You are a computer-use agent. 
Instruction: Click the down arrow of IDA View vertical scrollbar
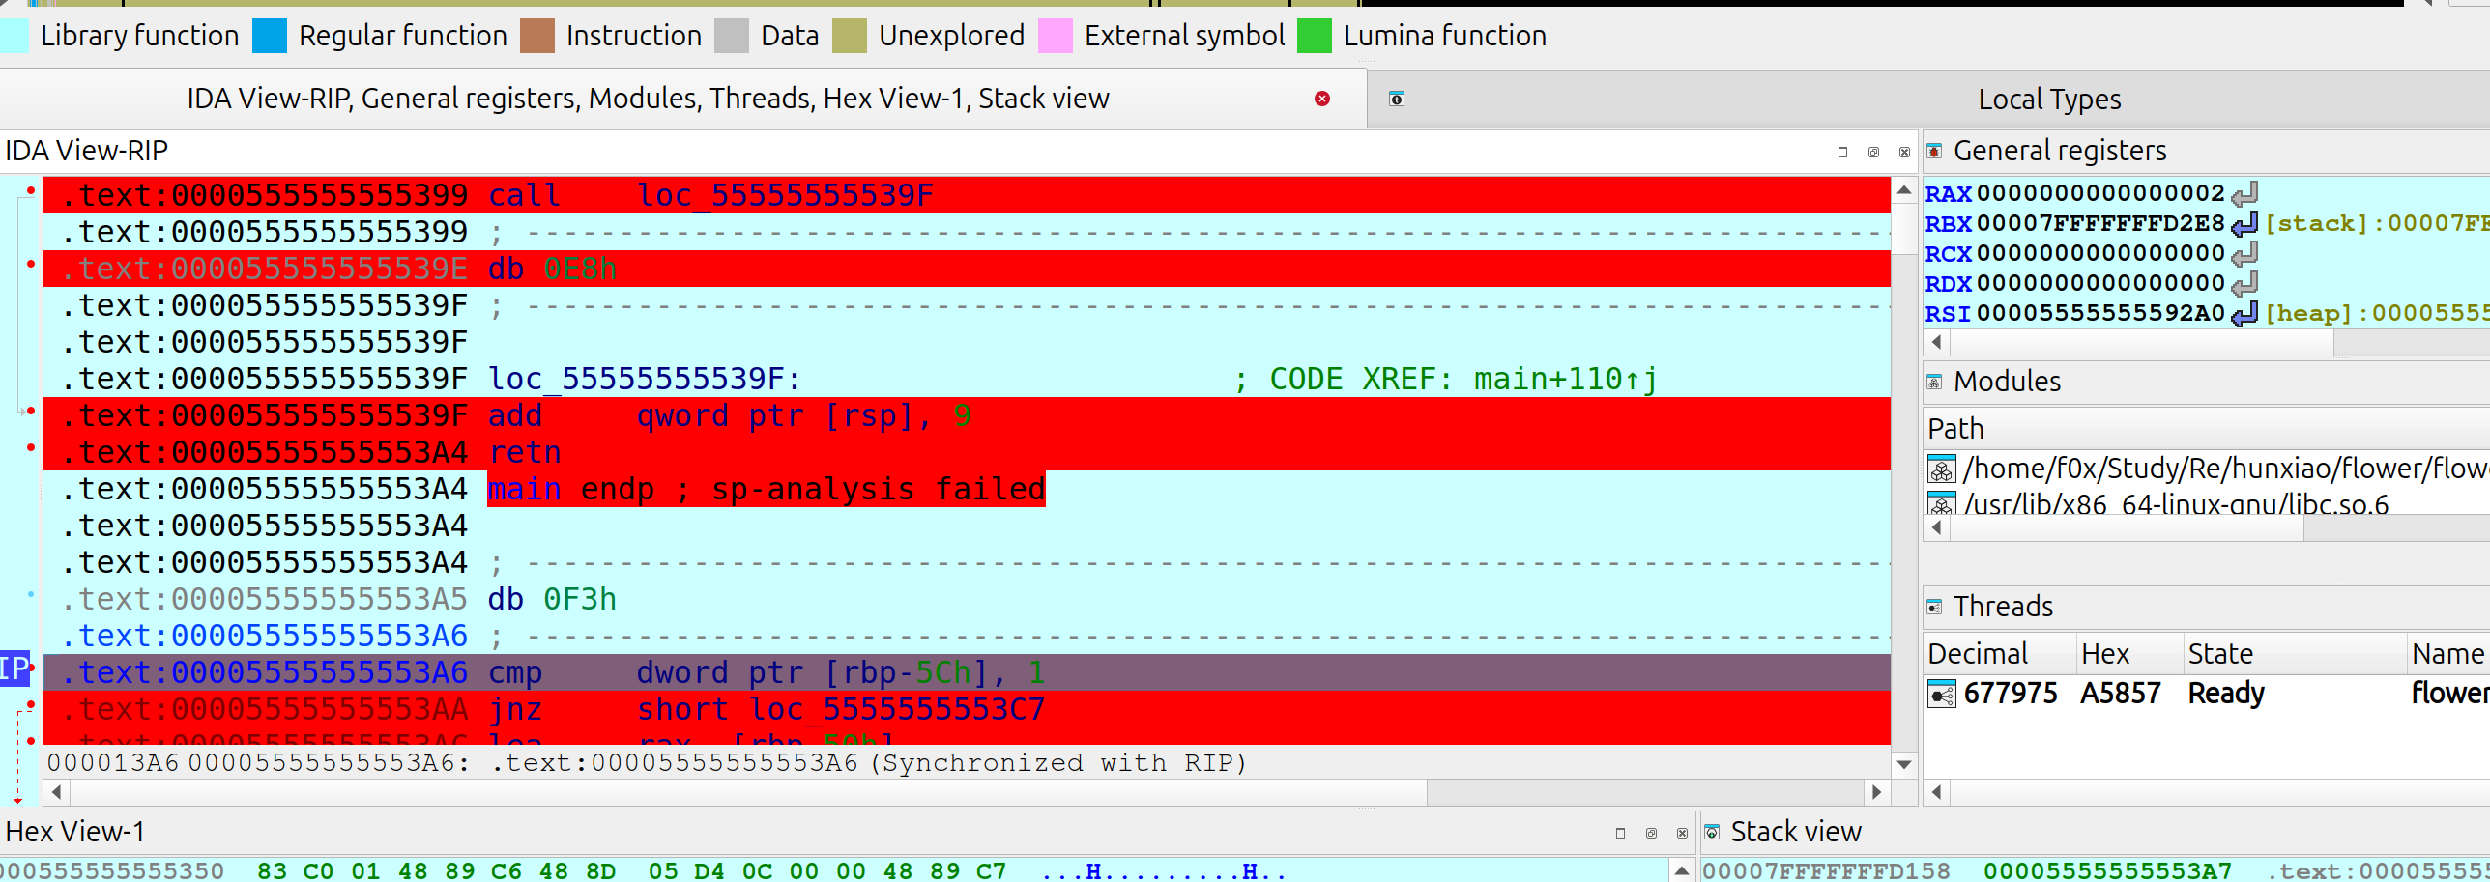[x=1903, y=764]
